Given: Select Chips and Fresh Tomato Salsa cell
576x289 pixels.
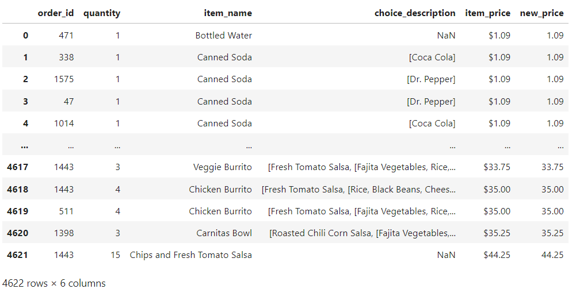Looking at the screenshot, I should (190, 255).
